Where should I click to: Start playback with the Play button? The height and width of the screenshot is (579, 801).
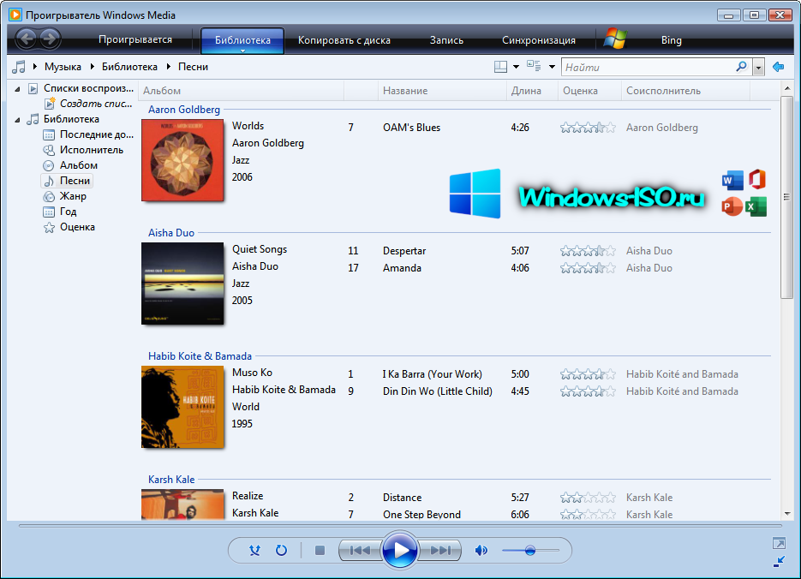[399, 550]
